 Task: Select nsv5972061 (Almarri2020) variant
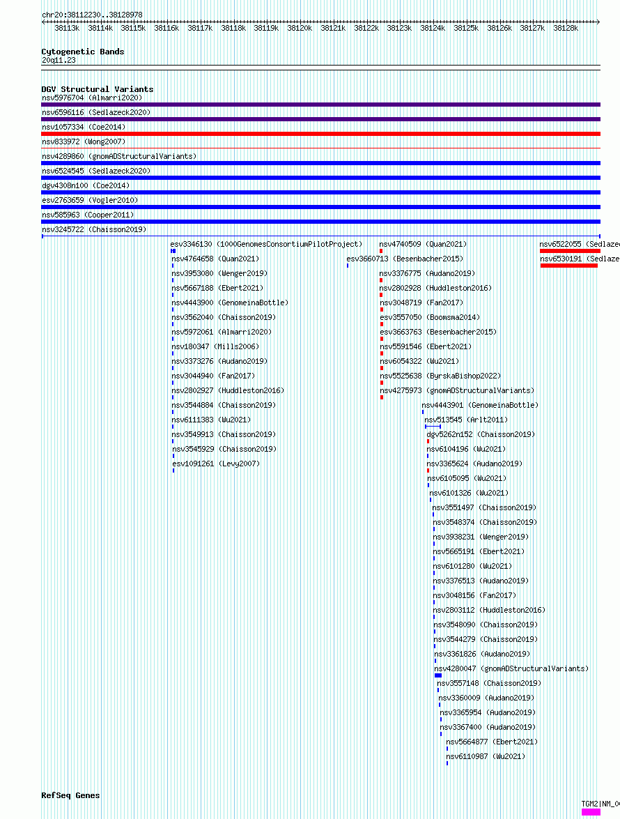pos(222,332)
